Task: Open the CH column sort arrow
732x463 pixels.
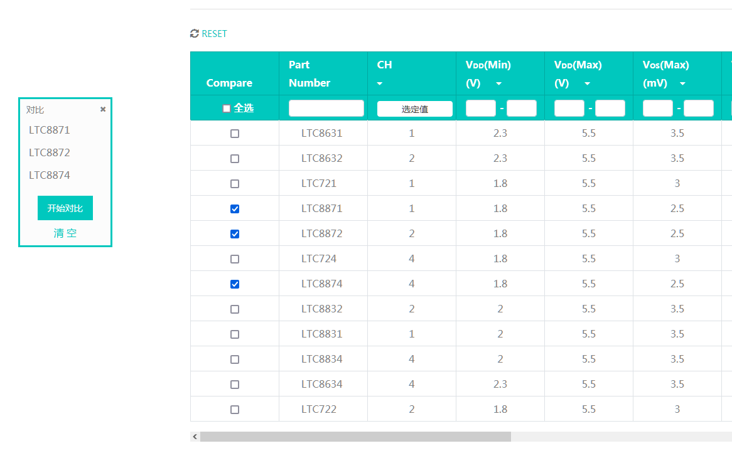Action: tap(380, 83)
